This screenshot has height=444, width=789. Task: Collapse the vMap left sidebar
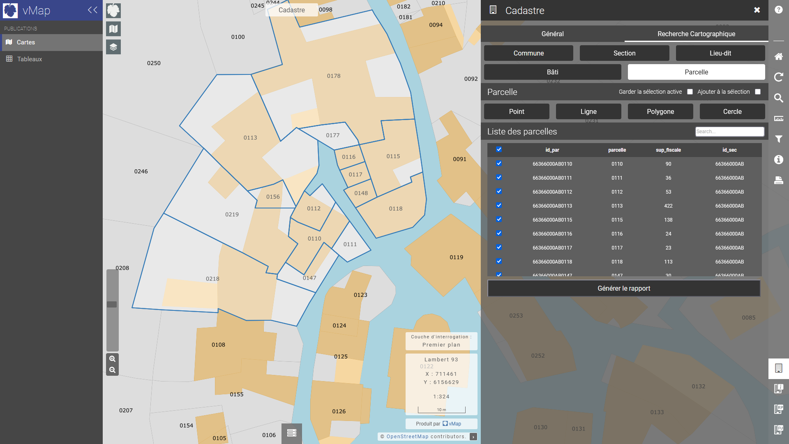(92, 10)
